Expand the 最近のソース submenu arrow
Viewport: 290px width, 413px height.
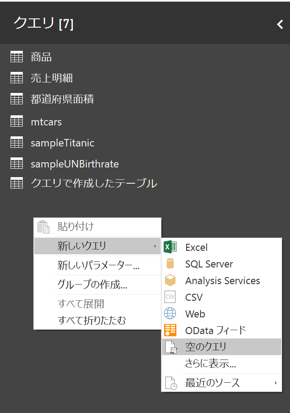(276, 383)
